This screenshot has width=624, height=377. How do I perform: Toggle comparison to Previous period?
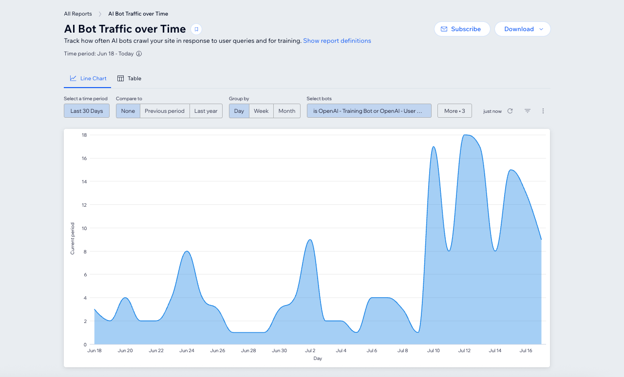pyautogui.click(x=165, y=111)
